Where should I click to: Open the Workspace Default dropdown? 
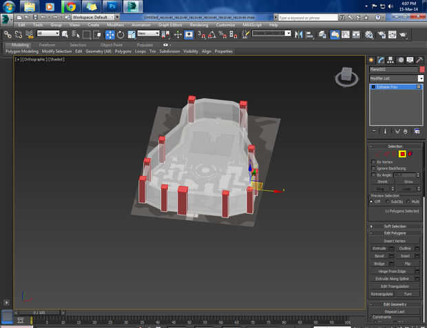coord(92,17)
